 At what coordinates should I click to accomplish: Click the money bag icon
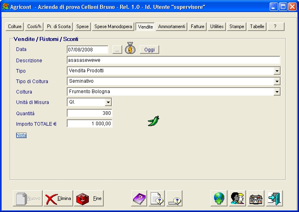click(x=130, y=49)
